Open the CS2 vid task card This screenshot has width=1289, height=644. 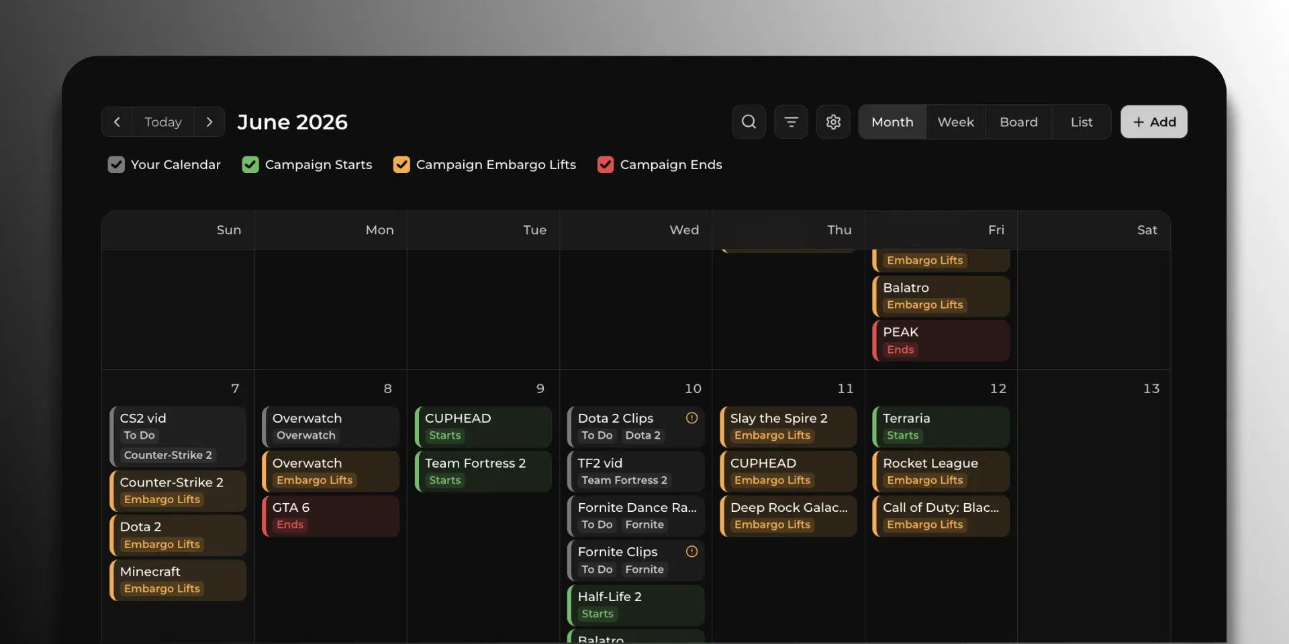(178, 436)
